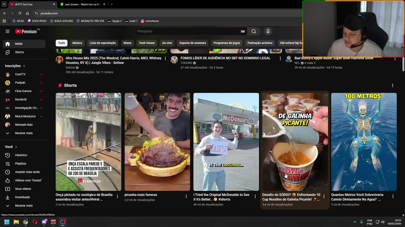Show hidden icons in system tray
Viewport: 405px width, 227px height.
354,222
